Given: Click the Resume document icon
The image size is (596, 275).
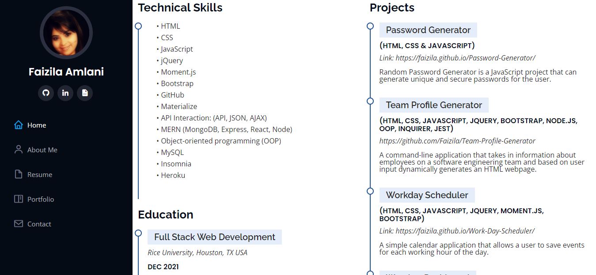Looking at the screenshot, I should 19,174.
